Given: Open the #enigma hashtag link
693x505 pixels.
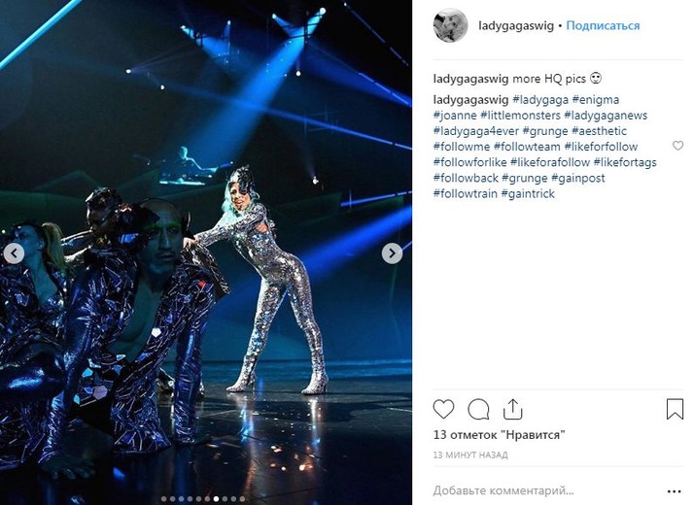Looking at the screenshot, I should pos(596,100).
